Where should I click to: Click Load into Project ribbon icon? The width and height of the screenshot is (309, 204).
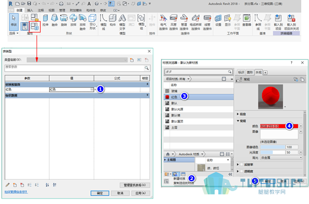(278, 22)
